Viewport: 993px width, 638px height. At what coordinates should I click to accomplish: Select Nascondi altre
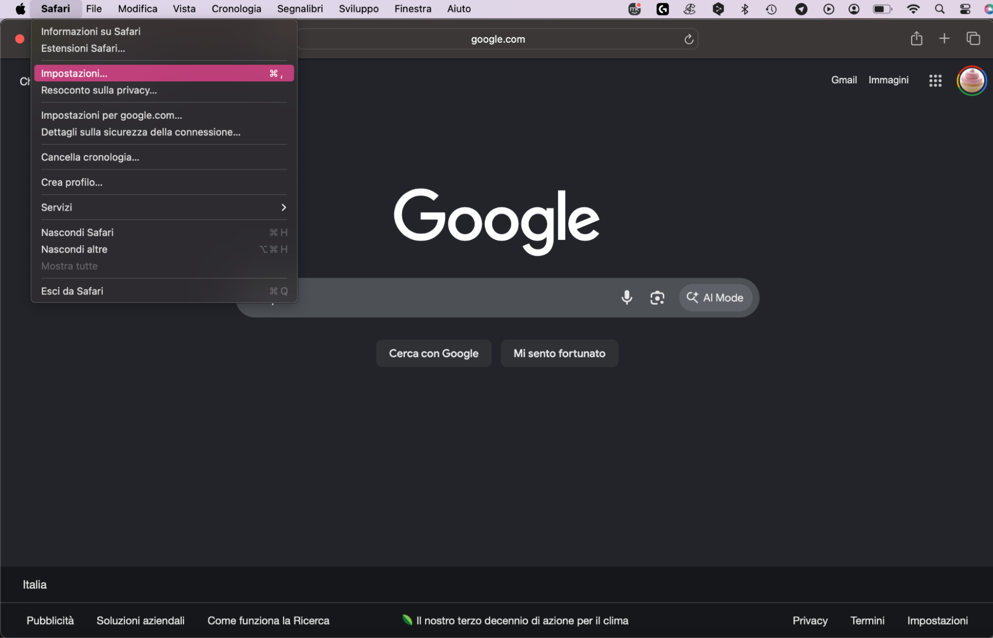[x=164, y=249]
